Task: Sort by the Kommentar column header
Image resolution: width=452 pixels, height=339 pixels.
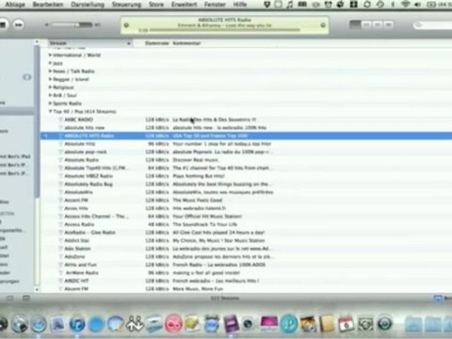Action: tap(186, 43)
